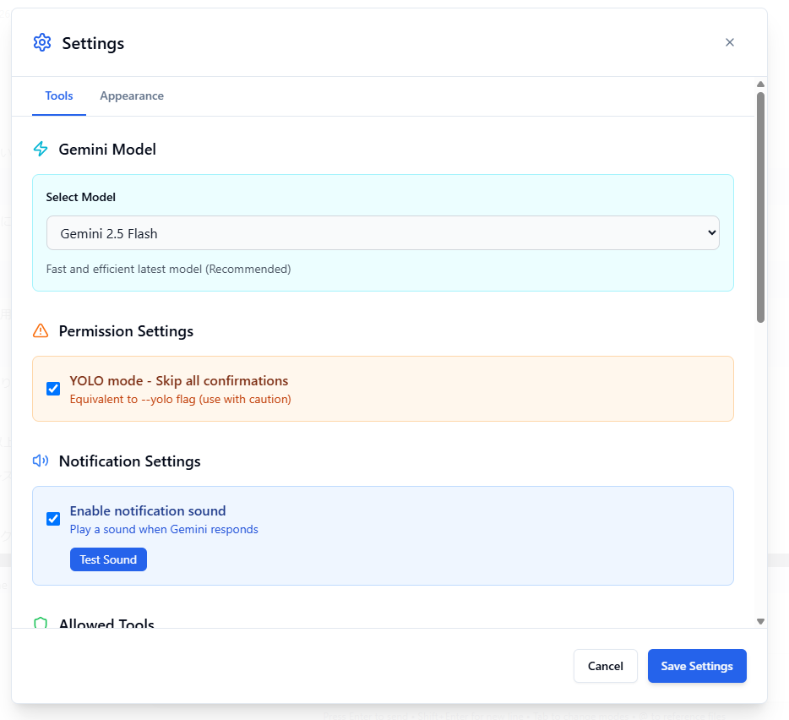This screenshot has height=720, width=789.
Task: Uncheck the YOLO mode checkbox
Action: 53,389
